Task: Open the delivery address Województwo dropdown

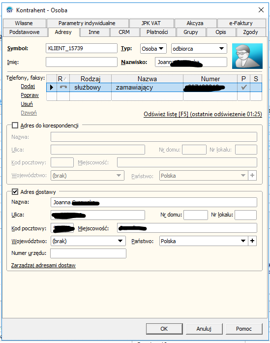Action: 88,241
